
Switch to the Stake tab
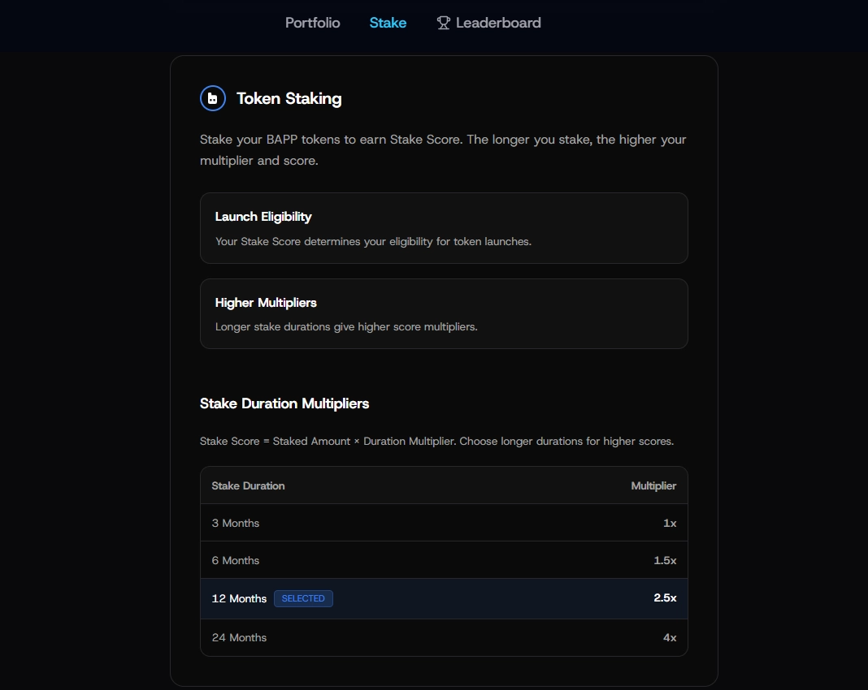coord(388,23)
